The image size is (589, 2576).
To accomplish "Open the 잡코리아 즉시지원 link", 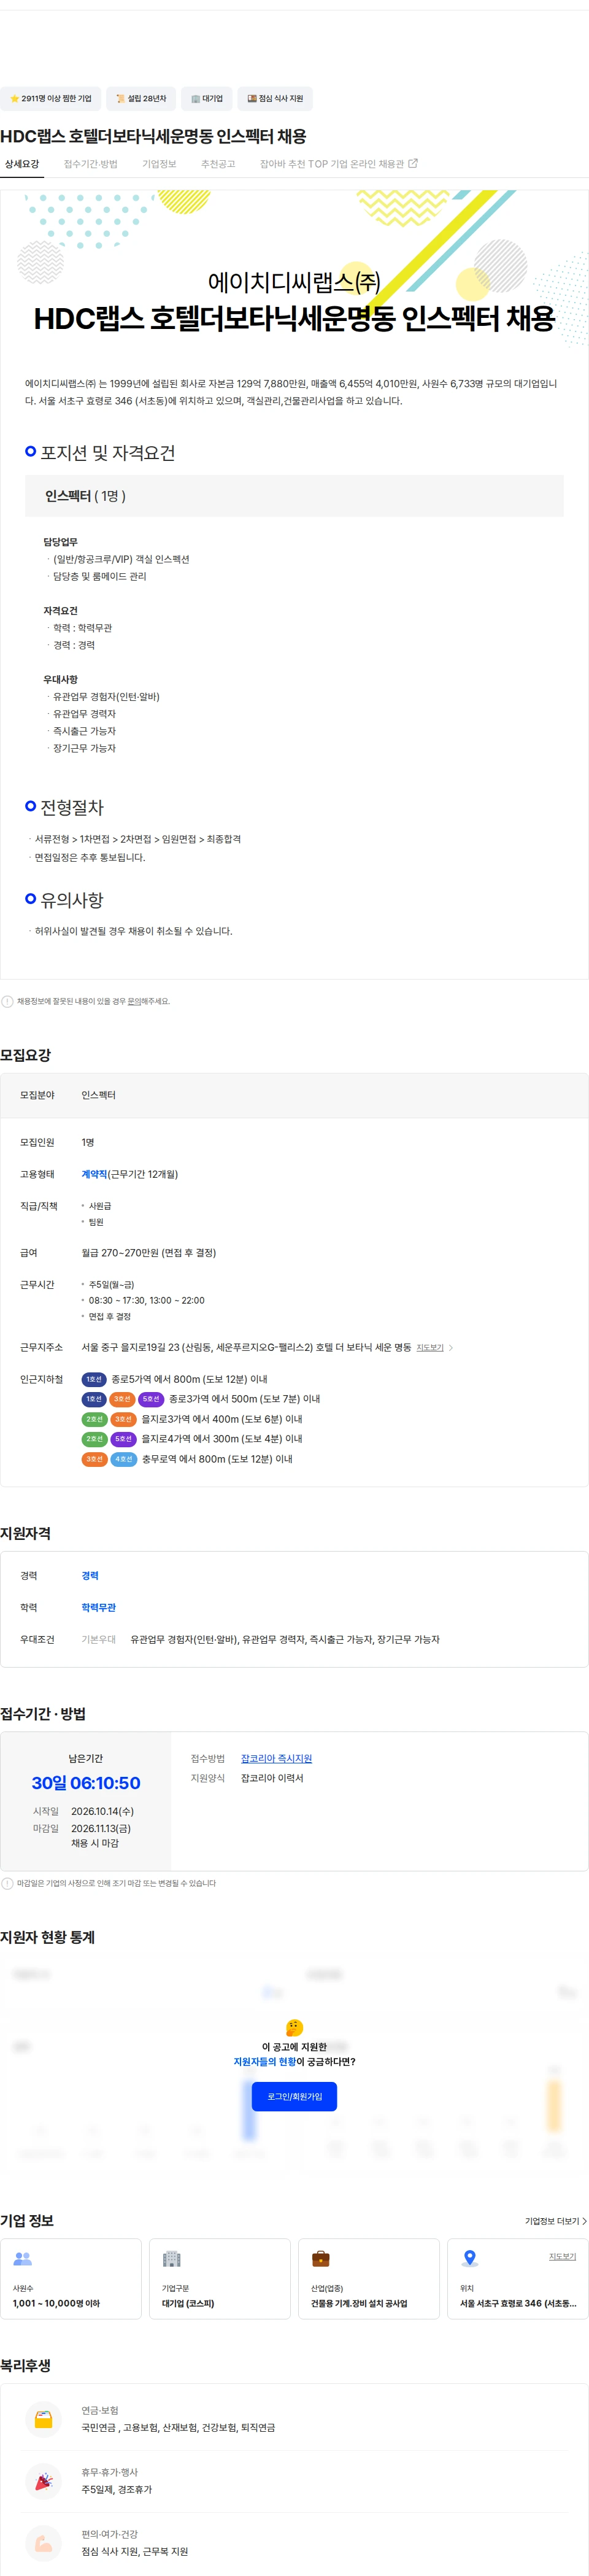I will click(x=276, y=1758).
